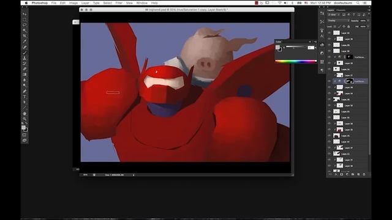
Task: Open the Image menu
Action: coord(73,3)
